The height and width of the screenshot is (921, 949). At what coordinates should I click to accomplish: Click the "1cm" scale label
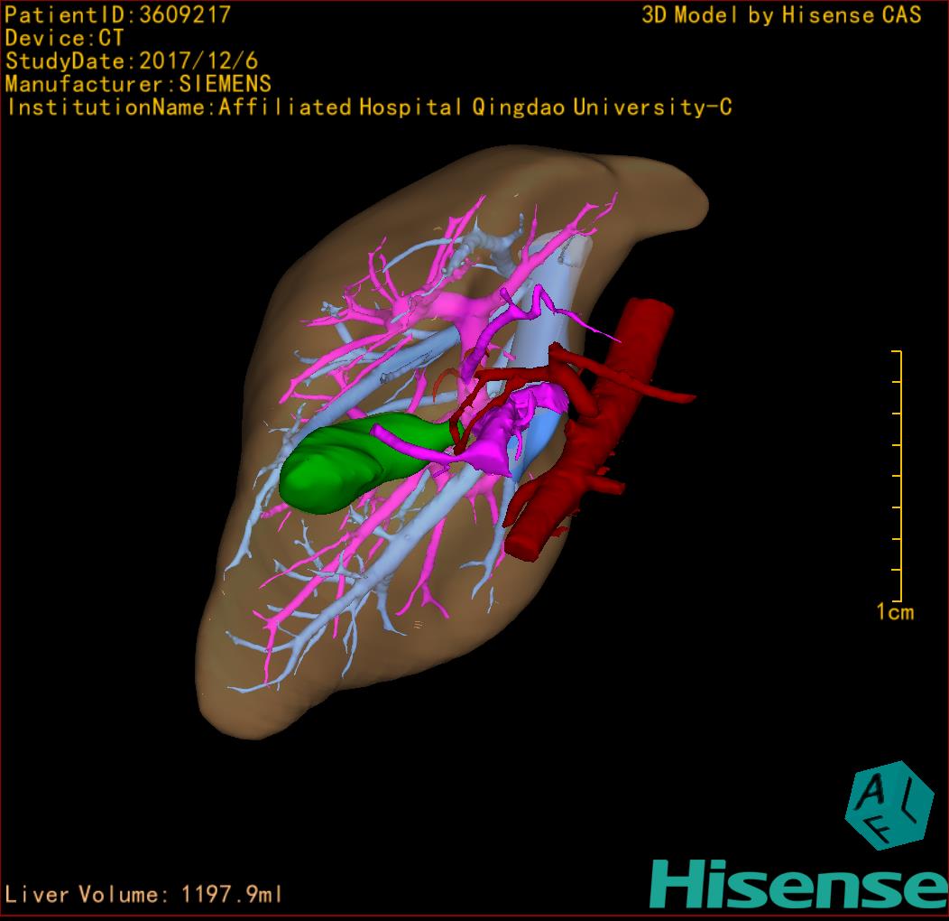pos(895,612)
